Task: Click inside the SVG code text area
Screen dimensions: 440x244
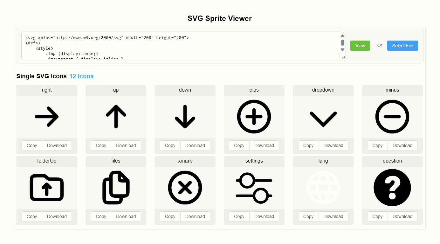Action: (x=159, y=44)
